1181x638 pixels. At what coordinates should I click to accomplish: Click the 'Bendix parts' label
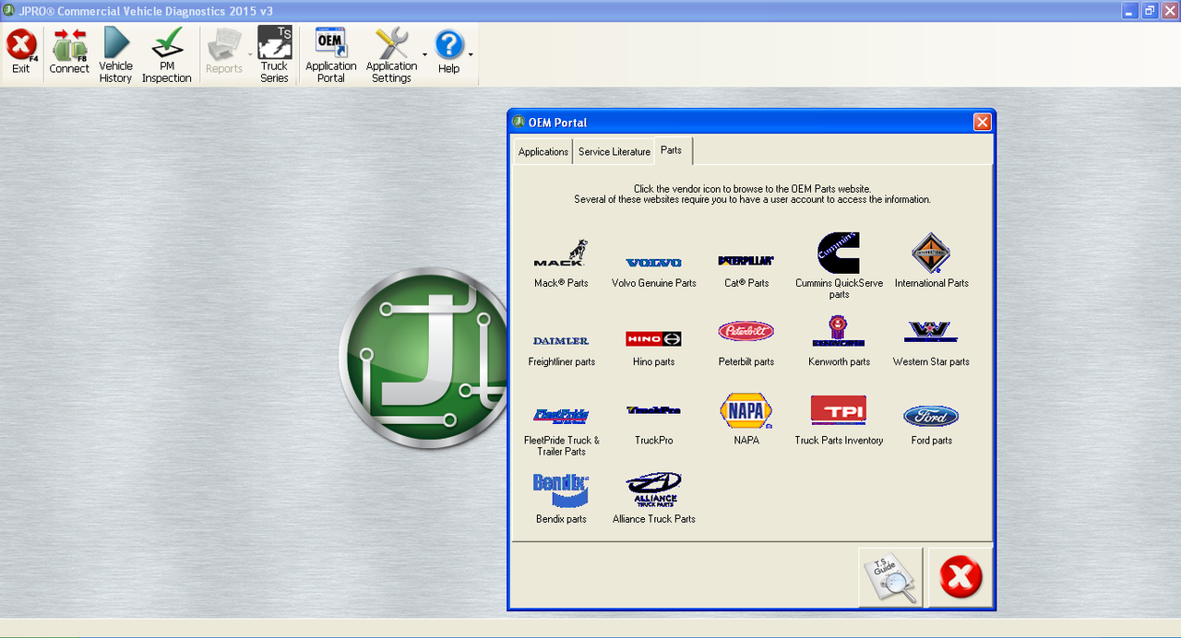[561, 519]
